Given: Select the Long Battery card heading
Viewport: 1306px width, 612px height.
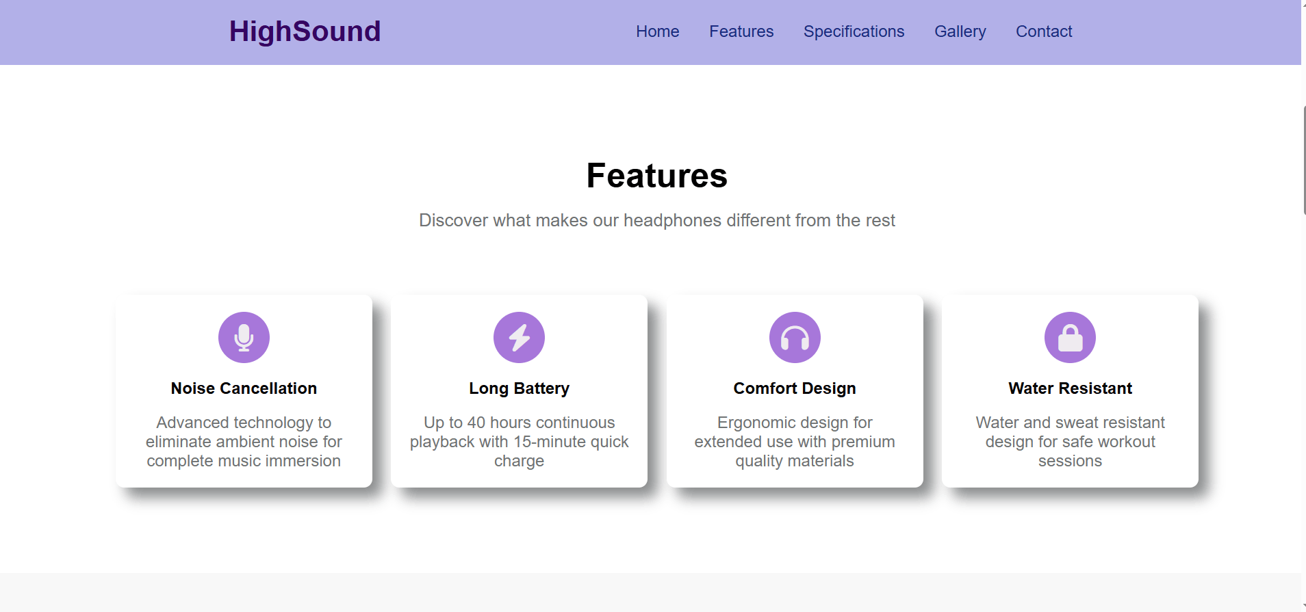Looking at the screenshot, I should (x=519, y=388).
